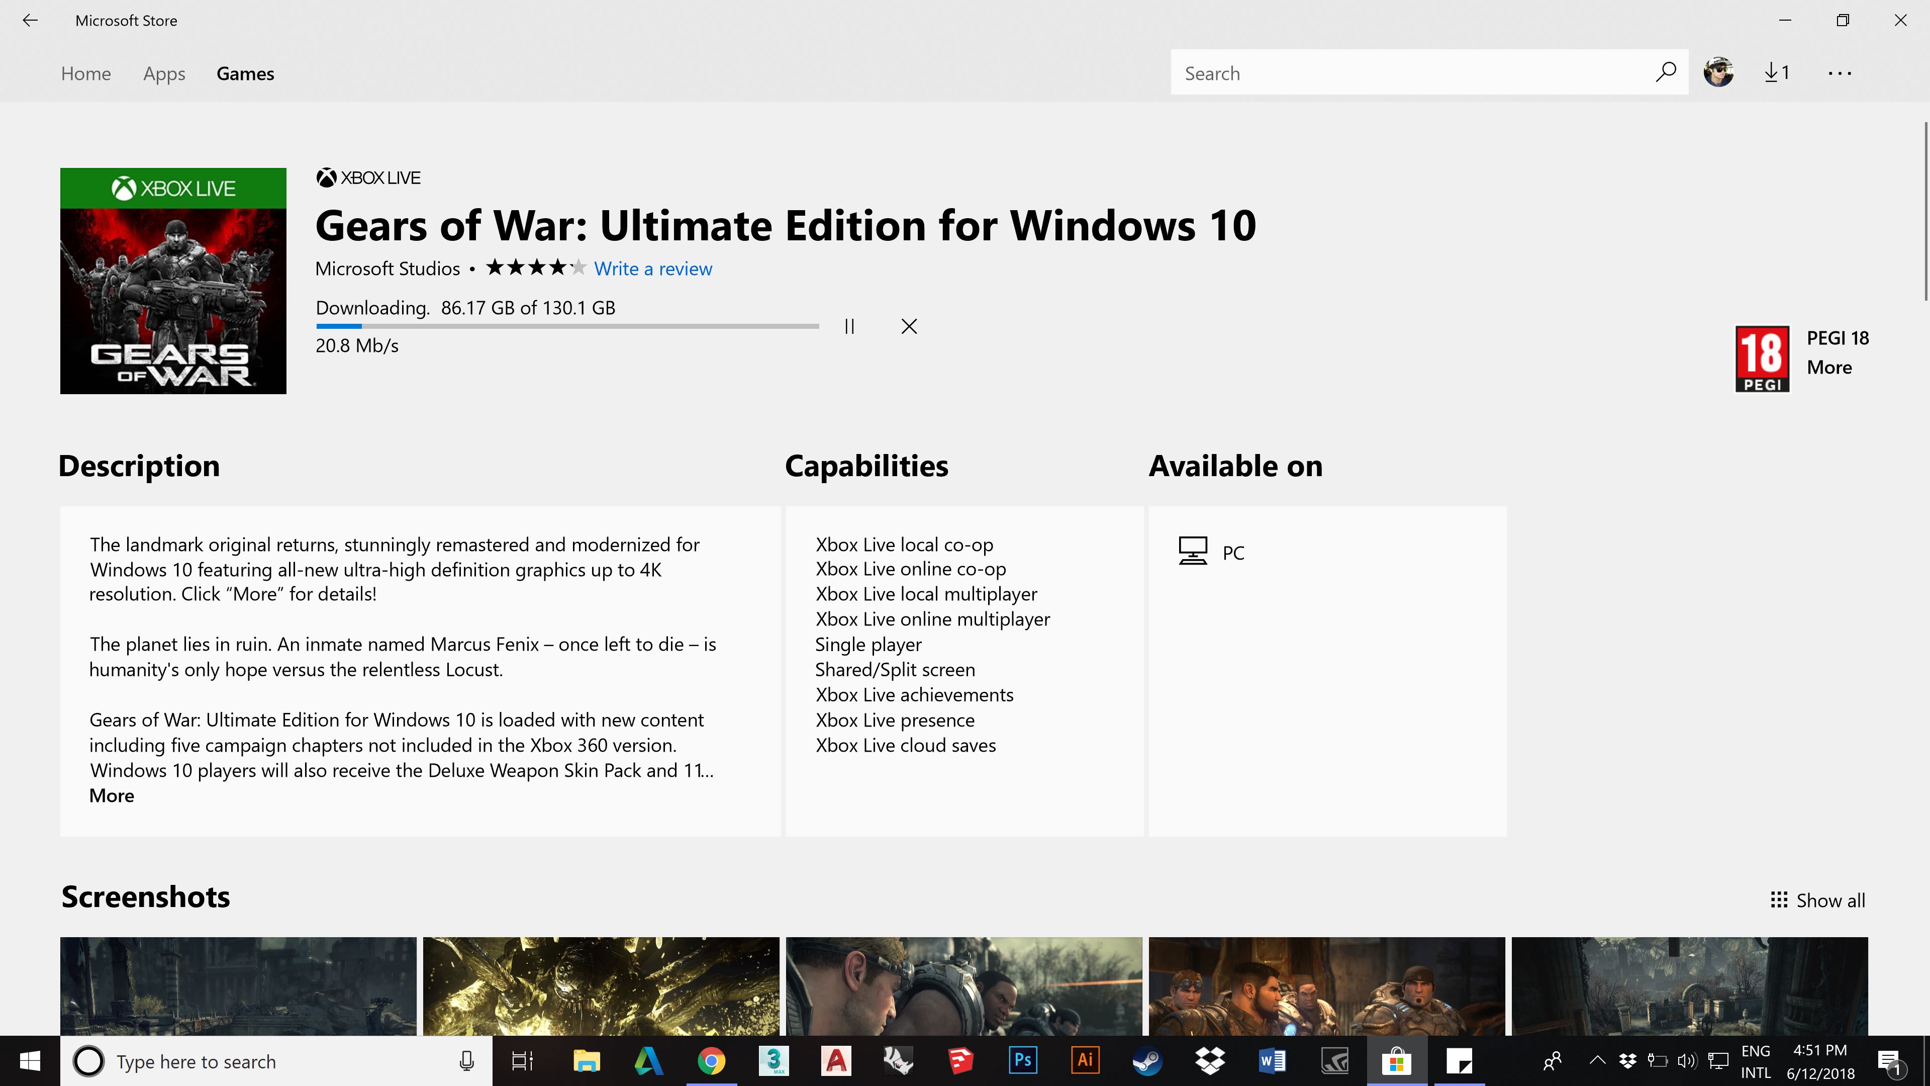Open Task View from taskbar
1930x1086 pixels.
(x=522, y=1061)
